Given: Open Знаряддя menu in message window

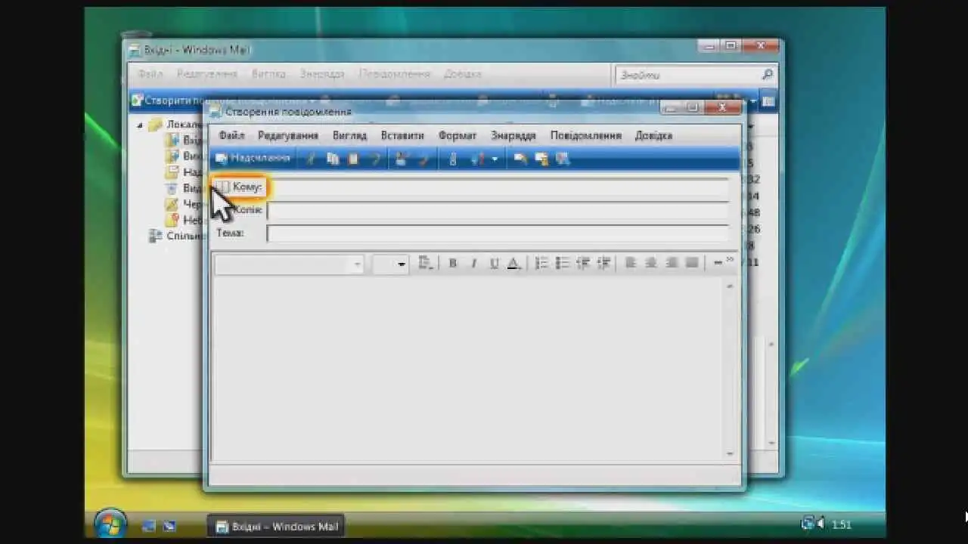Looking at the screenshot, I should click(513, 136).
